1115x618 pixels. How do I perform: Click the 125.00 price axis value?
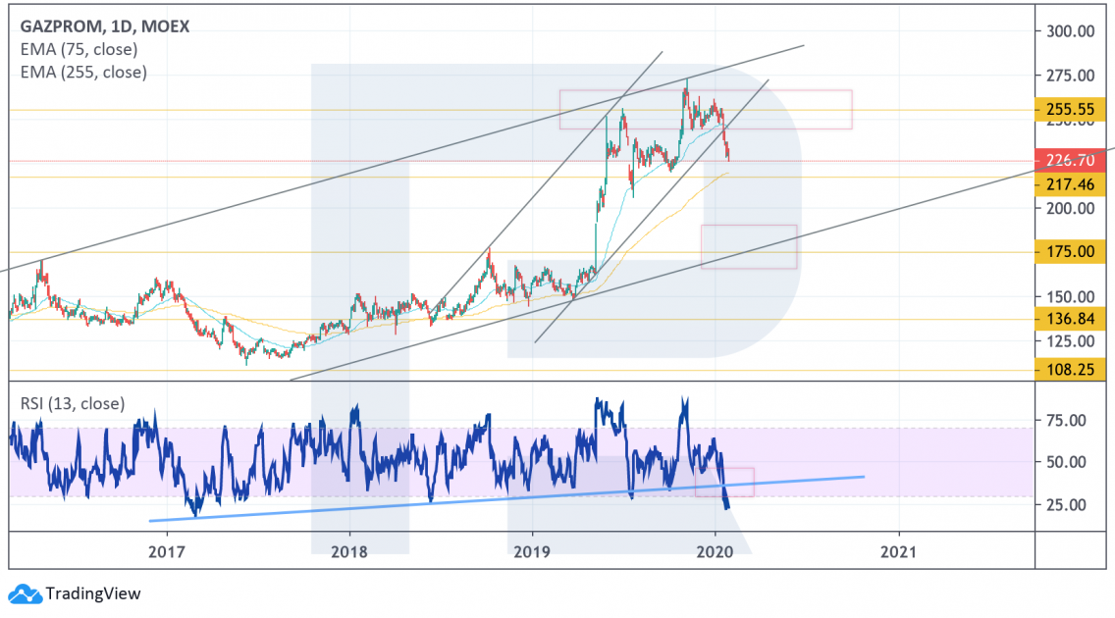(x=1070, y=341)
